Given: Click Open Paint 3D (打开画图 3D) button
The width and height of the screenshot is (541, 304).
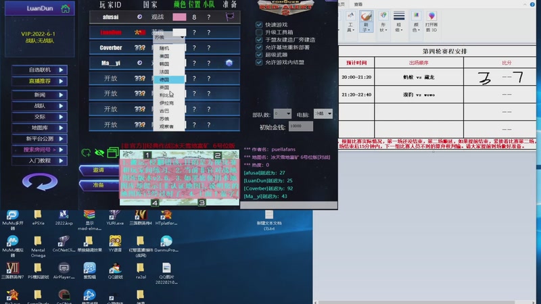Looking at the screenshot, I should click(x=431, y=22).
